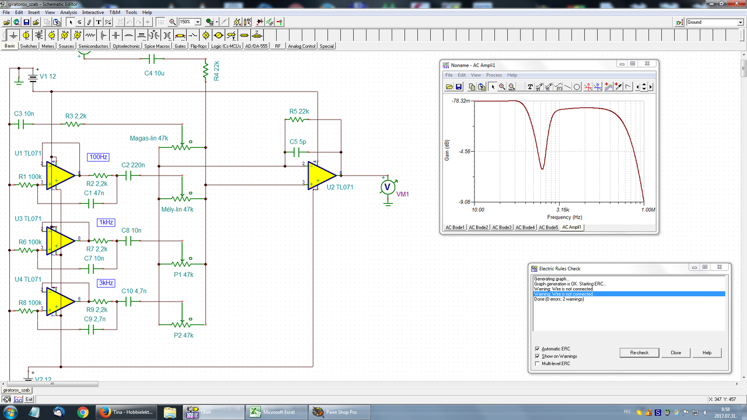
Task: Zoom in on the AC Ampli1 graph
Action: pyautogui.click(x=502, y=87)
